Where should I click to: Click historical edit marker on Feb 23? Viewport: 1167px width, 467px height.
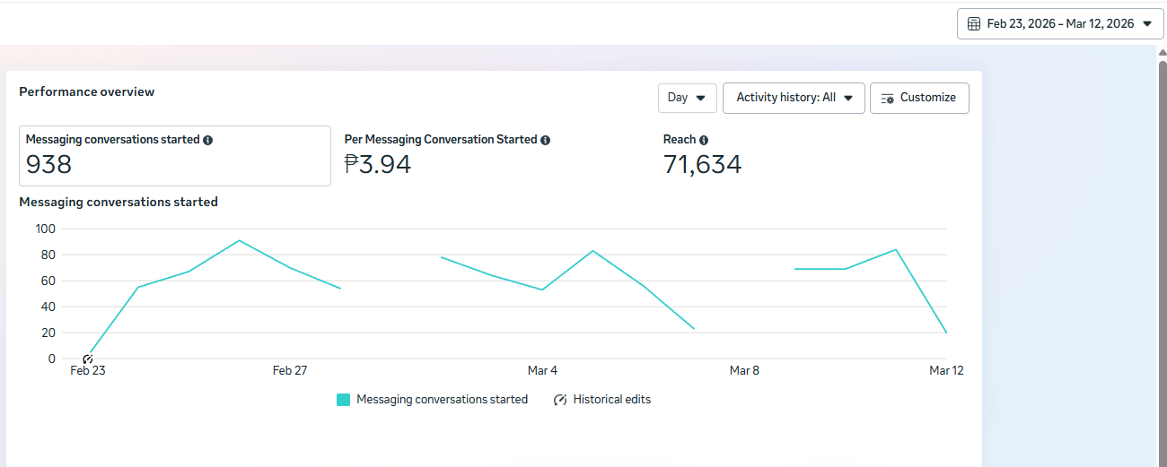88,359
